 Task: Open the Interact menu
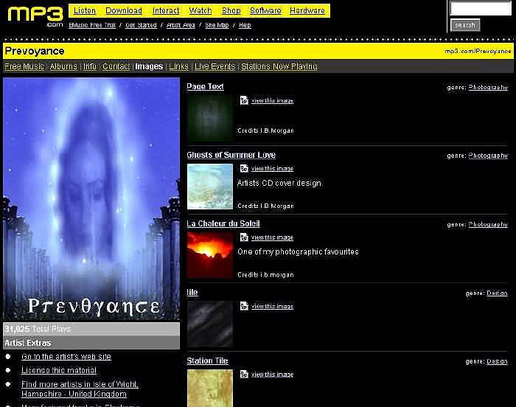click(166, 10)
